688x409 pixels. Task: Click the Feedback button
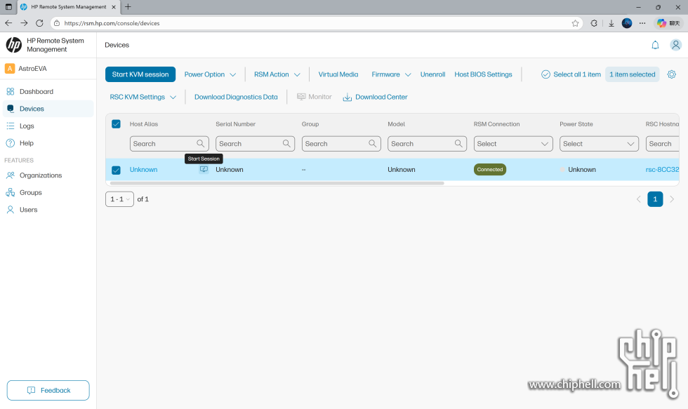[x=48, y=390]
